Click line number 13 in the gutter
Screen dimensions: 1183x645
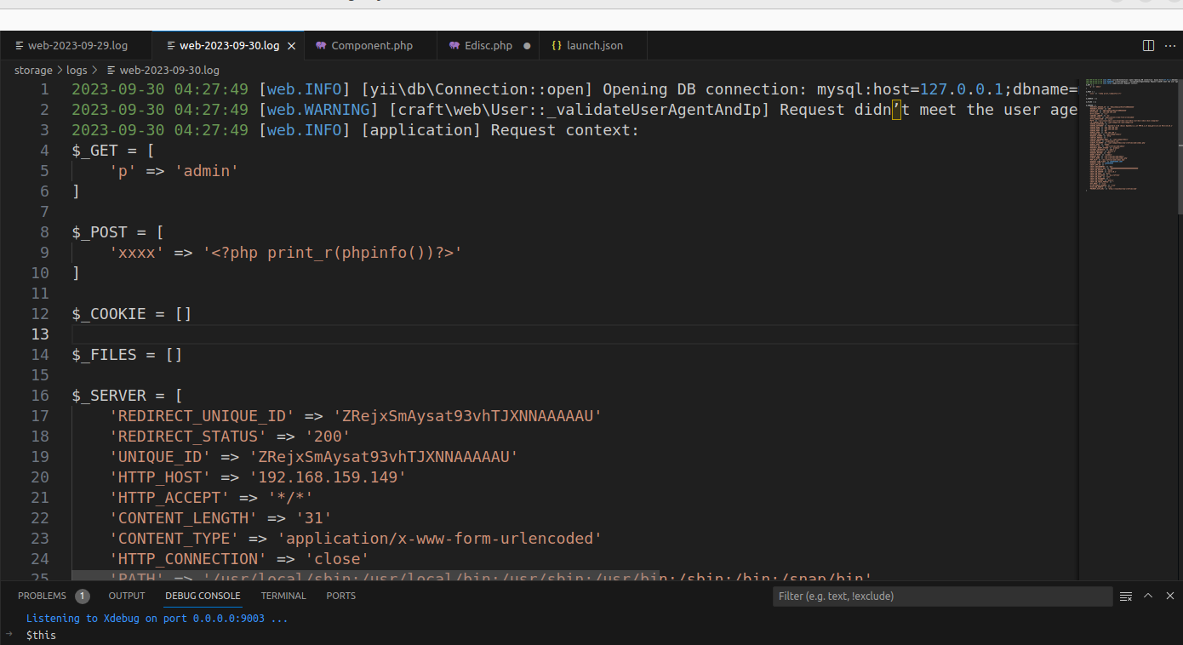coord(41,334)
